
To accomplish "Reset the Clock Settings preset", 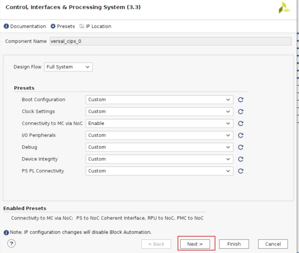I will tap(241, 112).
